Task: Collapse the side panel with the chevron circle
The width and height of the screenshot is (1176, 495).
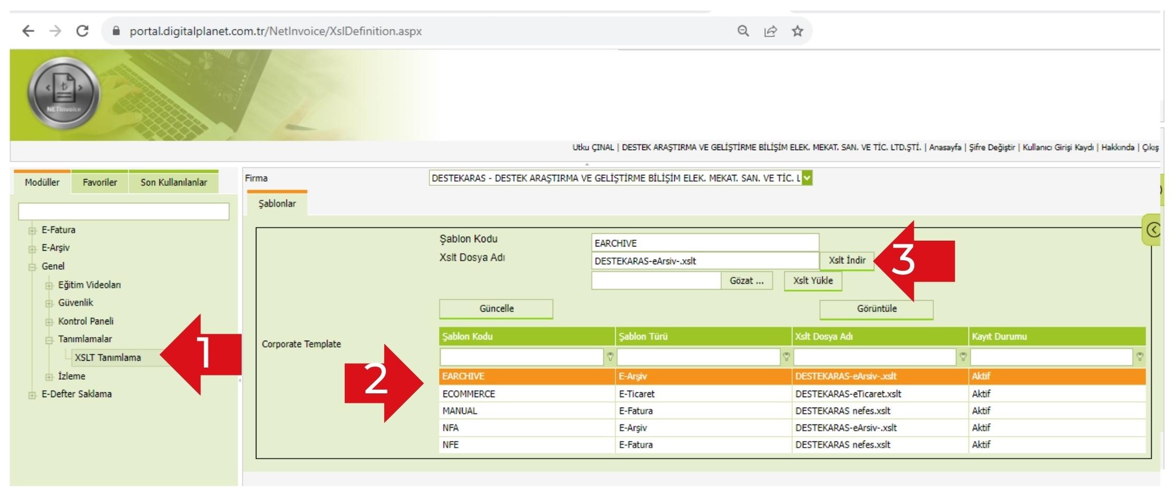Action: [1153, 230]
